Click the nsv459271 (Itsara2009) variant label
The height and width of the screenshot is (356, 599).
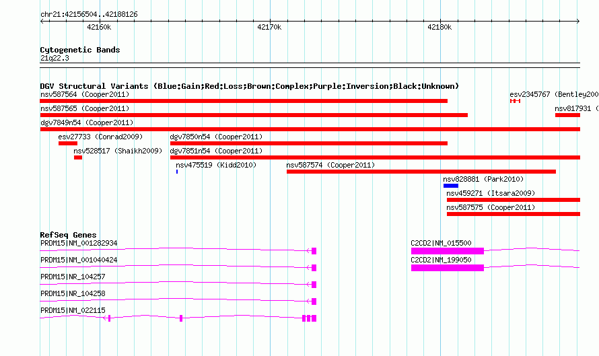pos(491,193)
